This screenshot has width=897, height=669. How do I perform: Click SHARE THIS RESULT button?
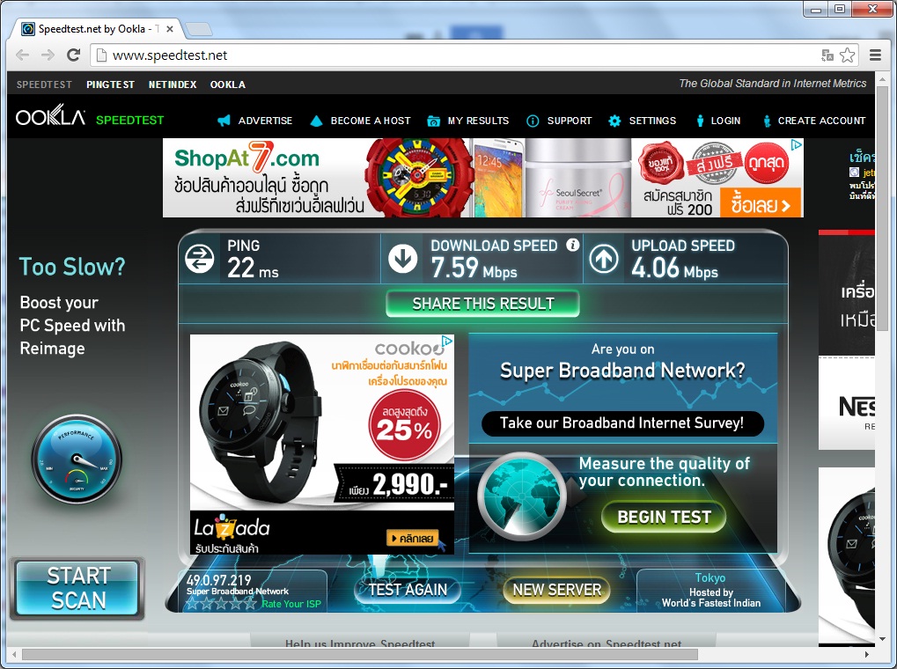click(x=482, y=304)
